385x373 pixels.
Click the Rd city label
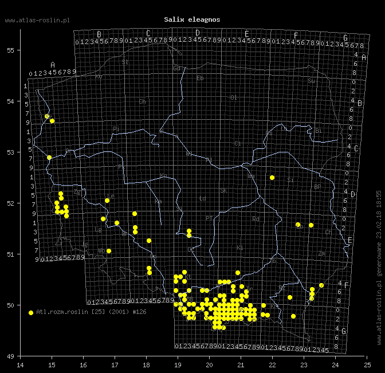pyautogui.click(x=256, y=219)
